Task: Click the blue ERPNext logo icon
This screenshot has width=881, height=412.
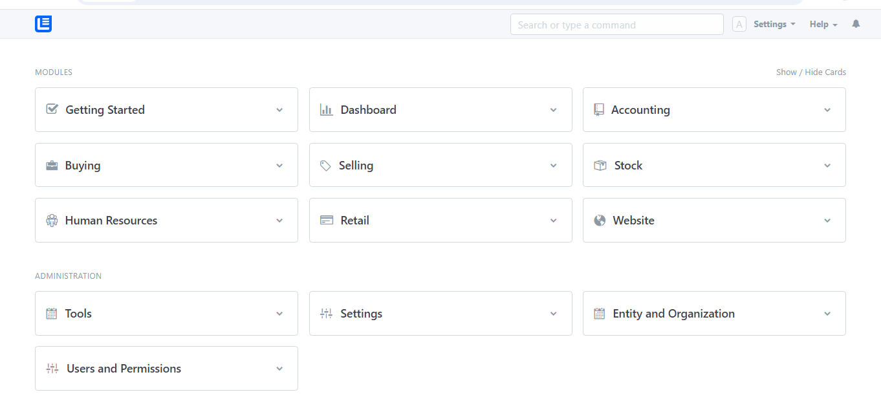Action: click(43, 24)
